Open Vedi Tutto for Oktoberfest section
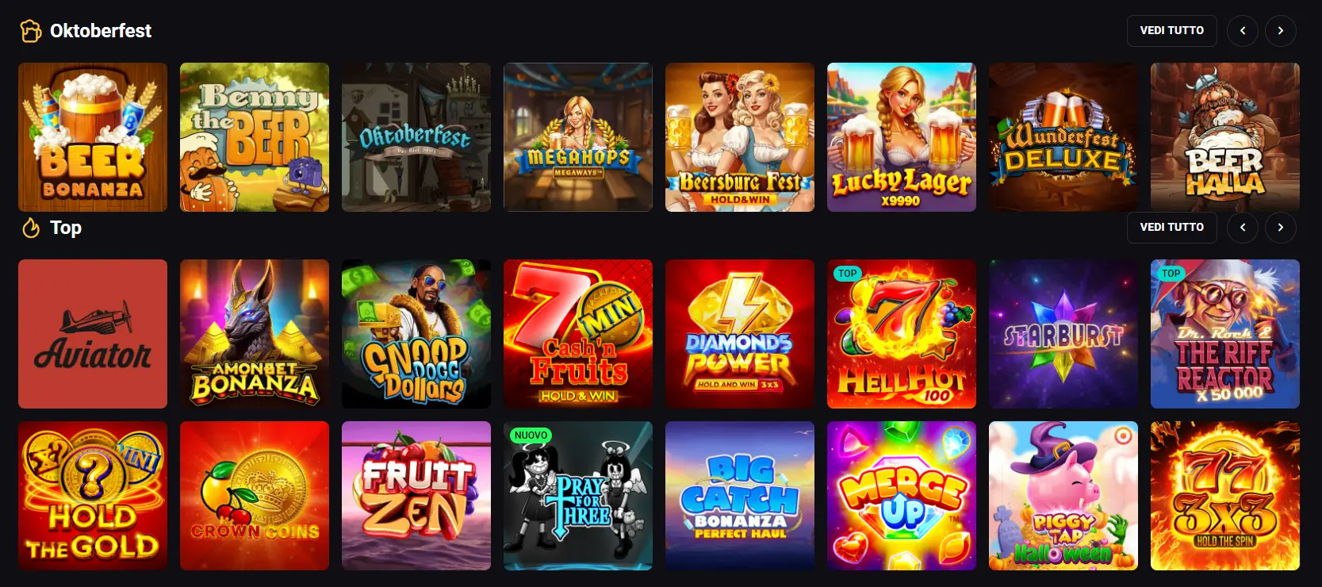Image resolution: width=1322 pixels, height=587 pixels. click(1171, 30)
